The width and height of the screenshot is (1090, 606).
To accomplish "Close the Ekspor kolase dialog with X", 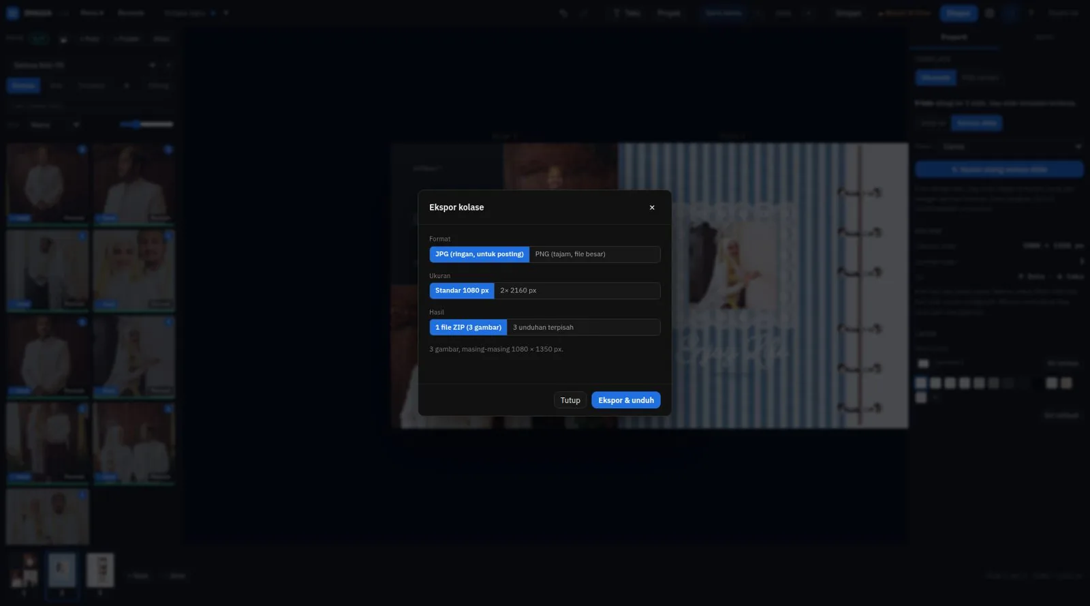I will pos(652,207).
